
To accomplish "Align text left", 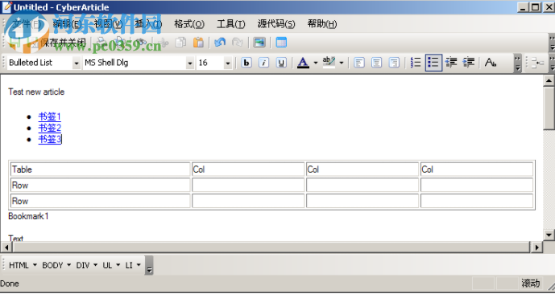I will pyautogui.click(x=359, y=63).
